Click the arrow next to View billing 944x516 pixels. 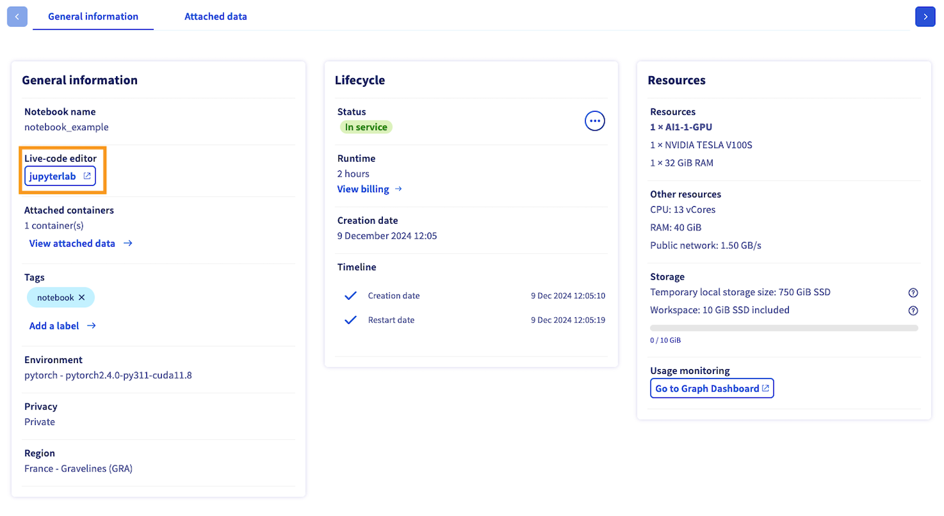click(399, 189)
